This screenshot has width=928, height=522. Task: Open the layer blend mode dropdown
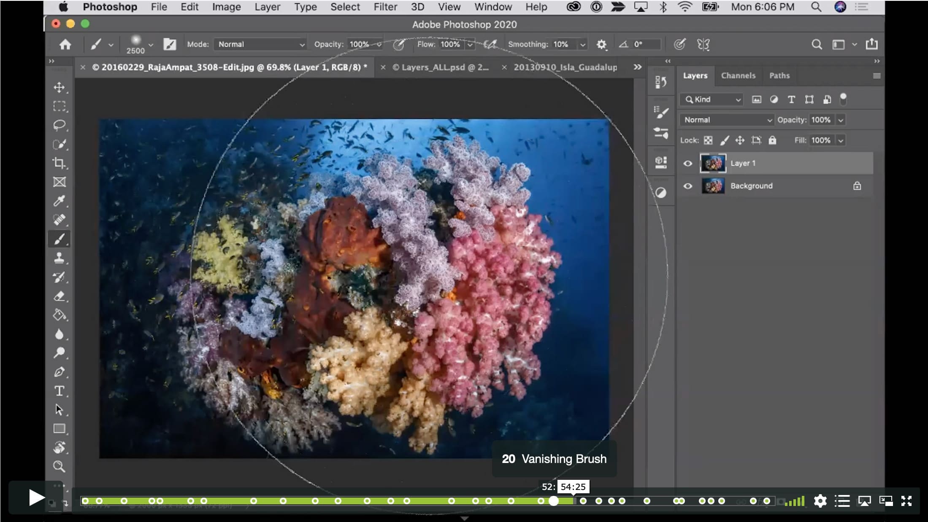click(726, 120)
